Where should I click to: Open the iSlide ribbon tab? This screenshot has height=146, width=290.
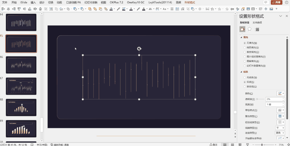click(x=24, y=2)
